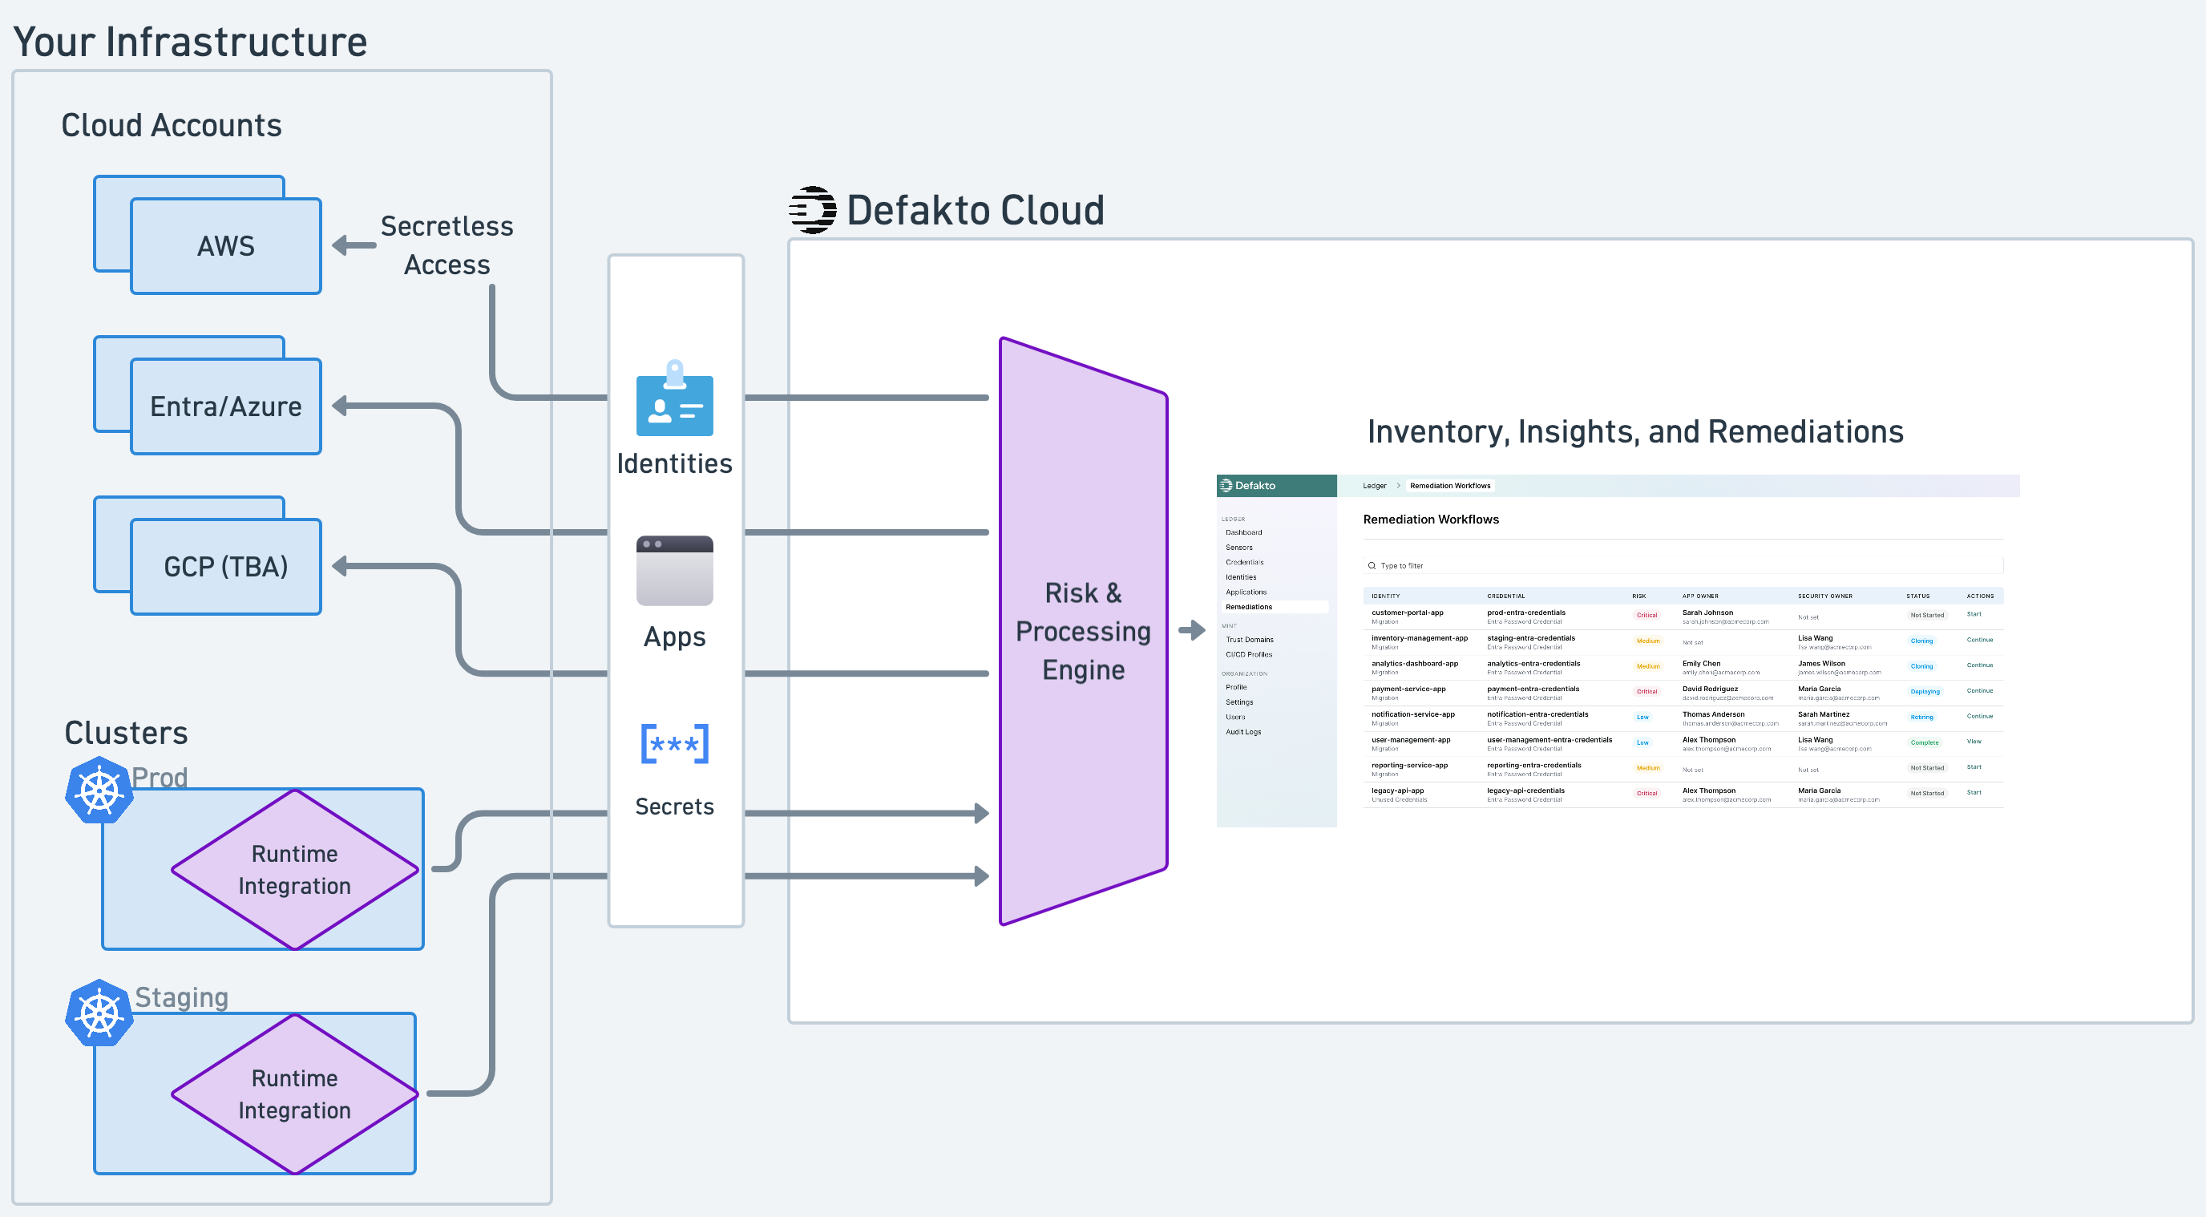Click the APP OWNER column header
Screen dimensions: 2206x1217
pos(1700,596)
